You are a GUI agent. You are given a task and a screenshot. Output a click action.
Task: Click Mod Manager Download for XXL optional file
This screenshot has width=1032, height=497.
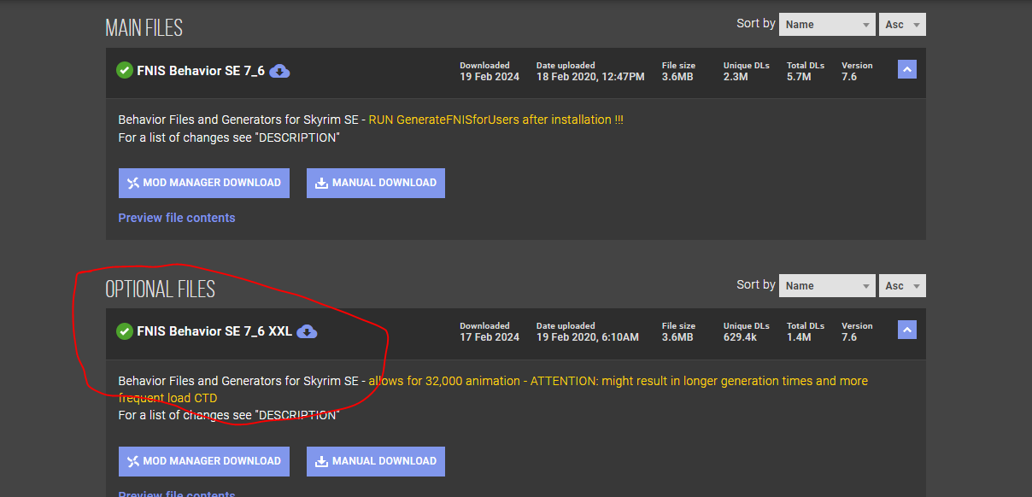click(204, 461)
